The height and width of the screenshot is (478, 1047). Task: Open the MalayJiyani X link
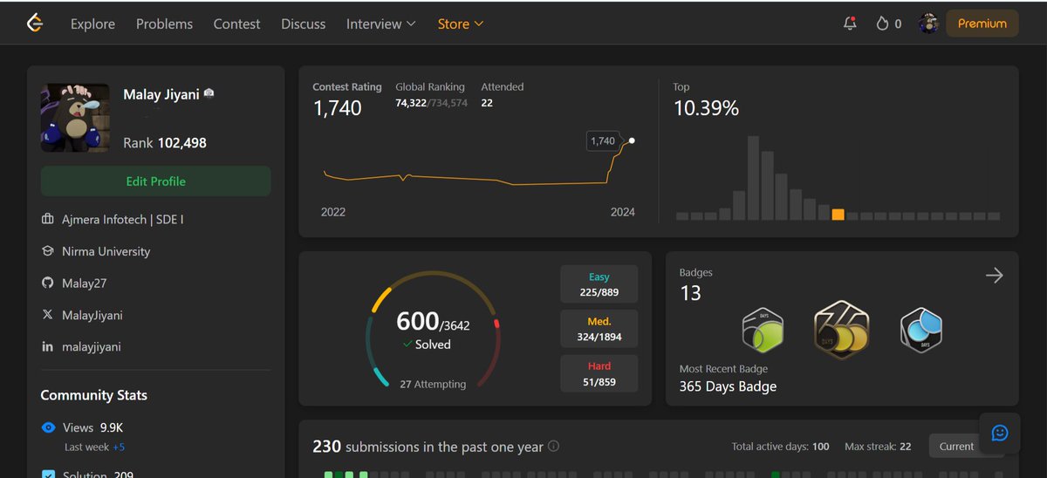tap(92, 315)
